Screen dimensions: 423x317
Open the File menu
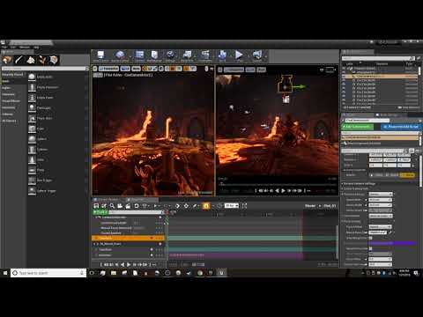4,48
